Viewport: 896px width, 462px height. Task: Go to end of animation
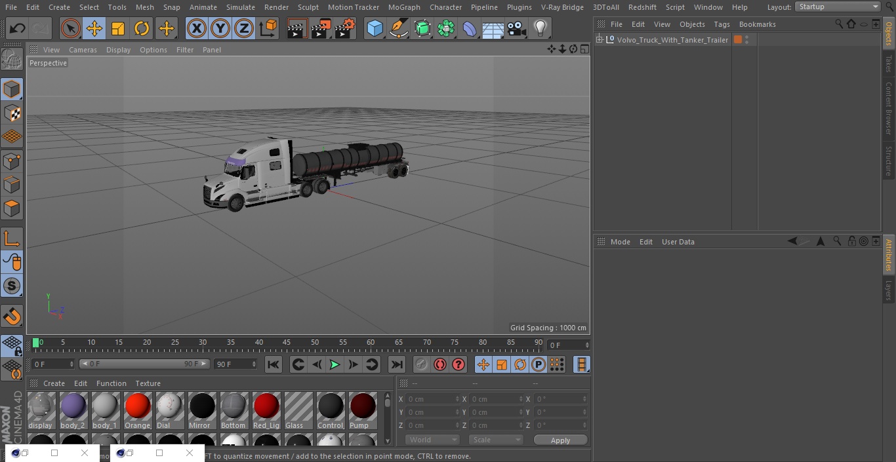click(397, 364)
